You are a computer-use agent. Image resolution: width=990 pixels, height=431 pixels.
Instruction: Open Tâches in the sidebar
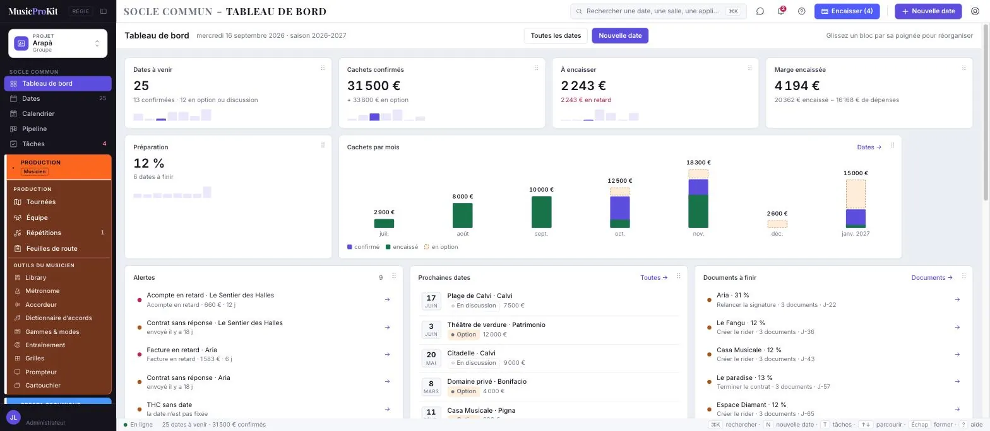click(x=57, y=144)
